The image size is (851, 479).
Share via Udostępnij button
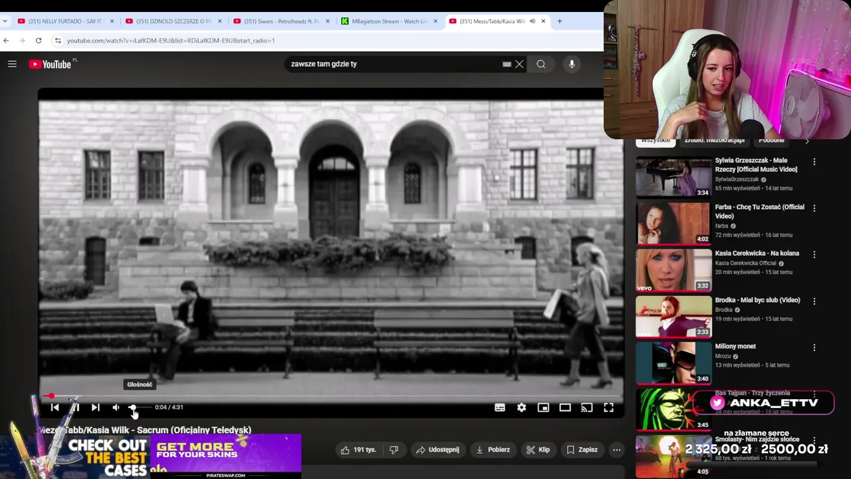point(438,450)
